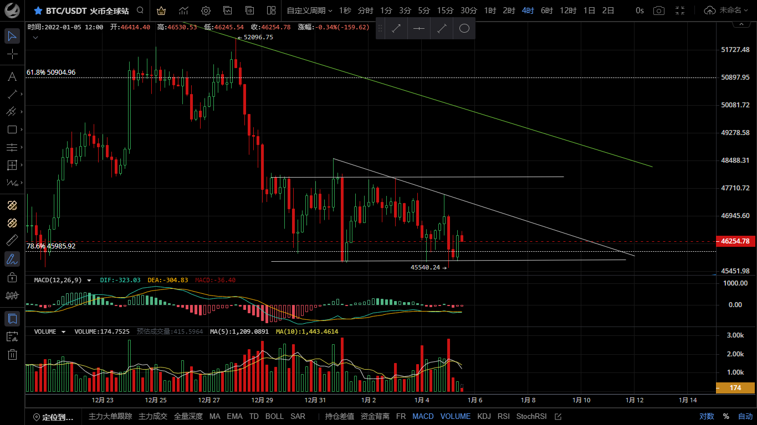
Task: Select the ruler measurement tool
Action: 12,241
